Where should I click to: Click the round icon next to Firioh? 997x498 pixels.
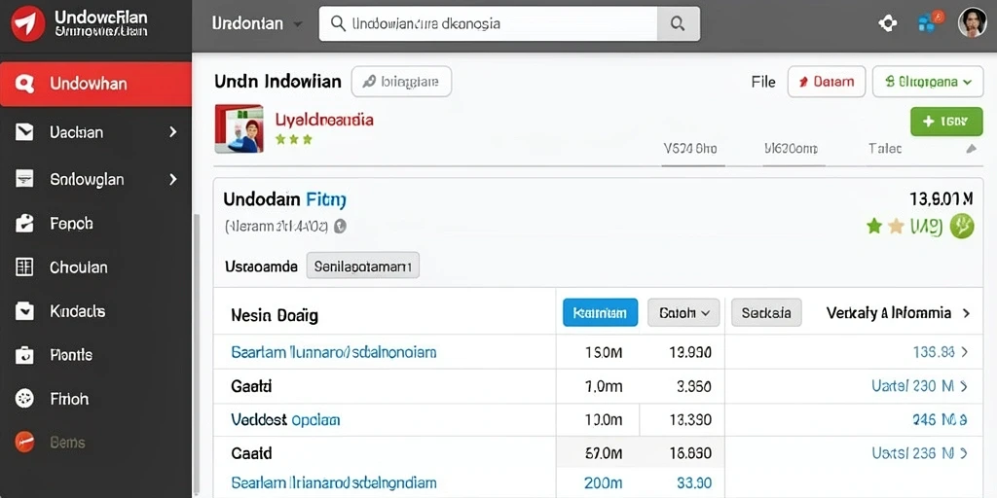tap(24, 399)
